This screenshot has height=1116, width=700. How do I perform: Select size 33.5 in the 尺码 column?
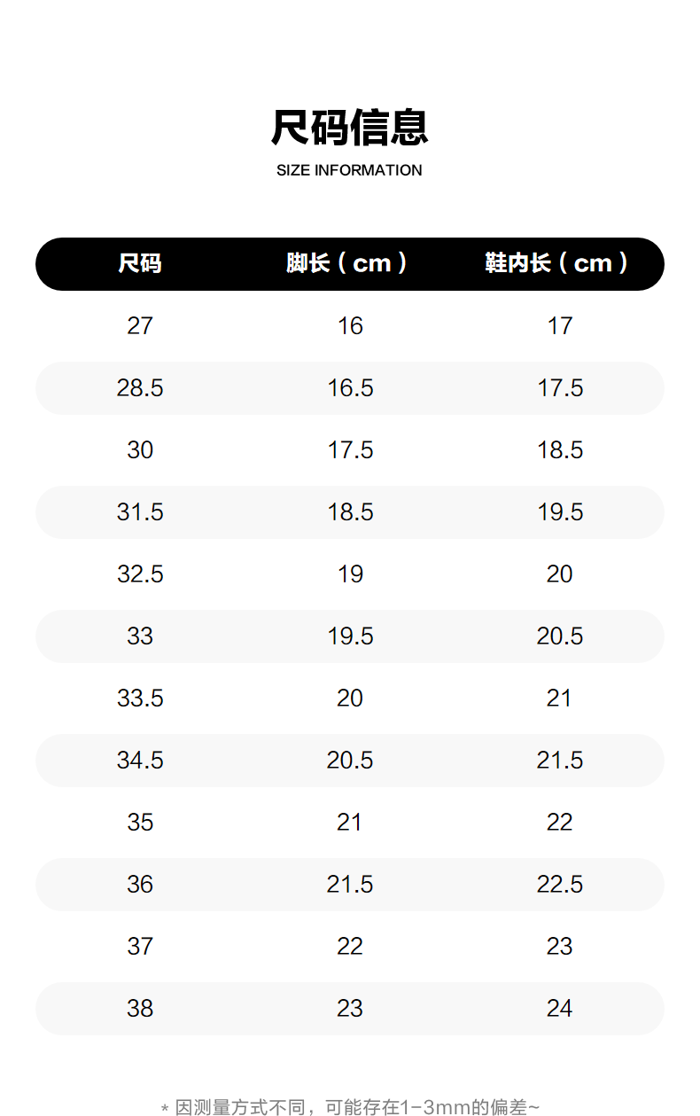point(140,698)
